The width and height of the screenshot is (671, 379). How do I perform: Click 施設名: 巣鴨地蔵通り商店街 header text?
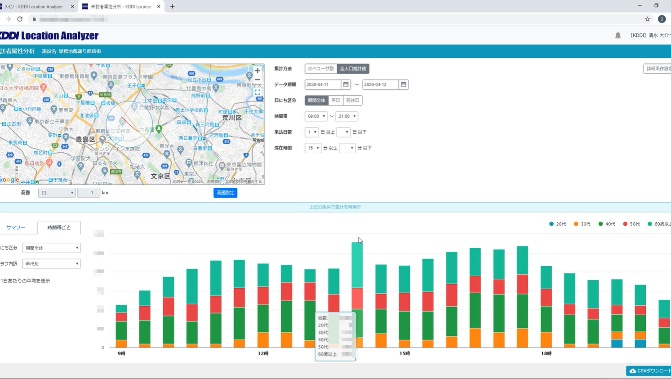(71, 51)
